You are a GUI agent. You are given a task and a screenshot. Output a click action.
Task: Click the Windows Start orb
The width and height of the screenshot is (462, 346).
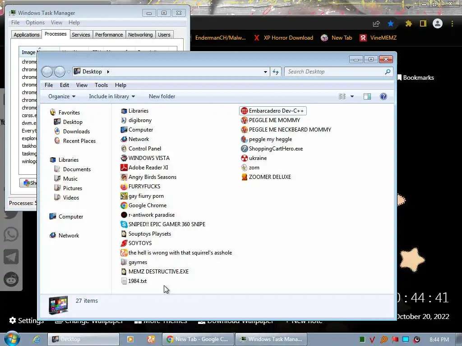pos(12,339)
